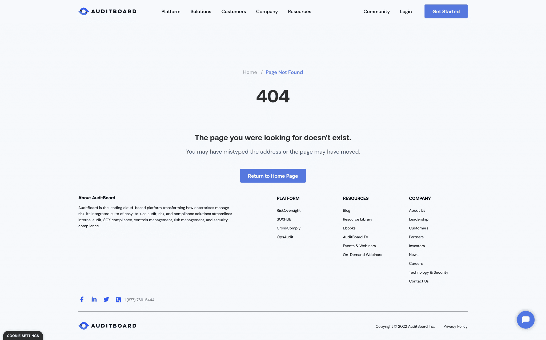Click the Cookie Settings button

[23, 335]
